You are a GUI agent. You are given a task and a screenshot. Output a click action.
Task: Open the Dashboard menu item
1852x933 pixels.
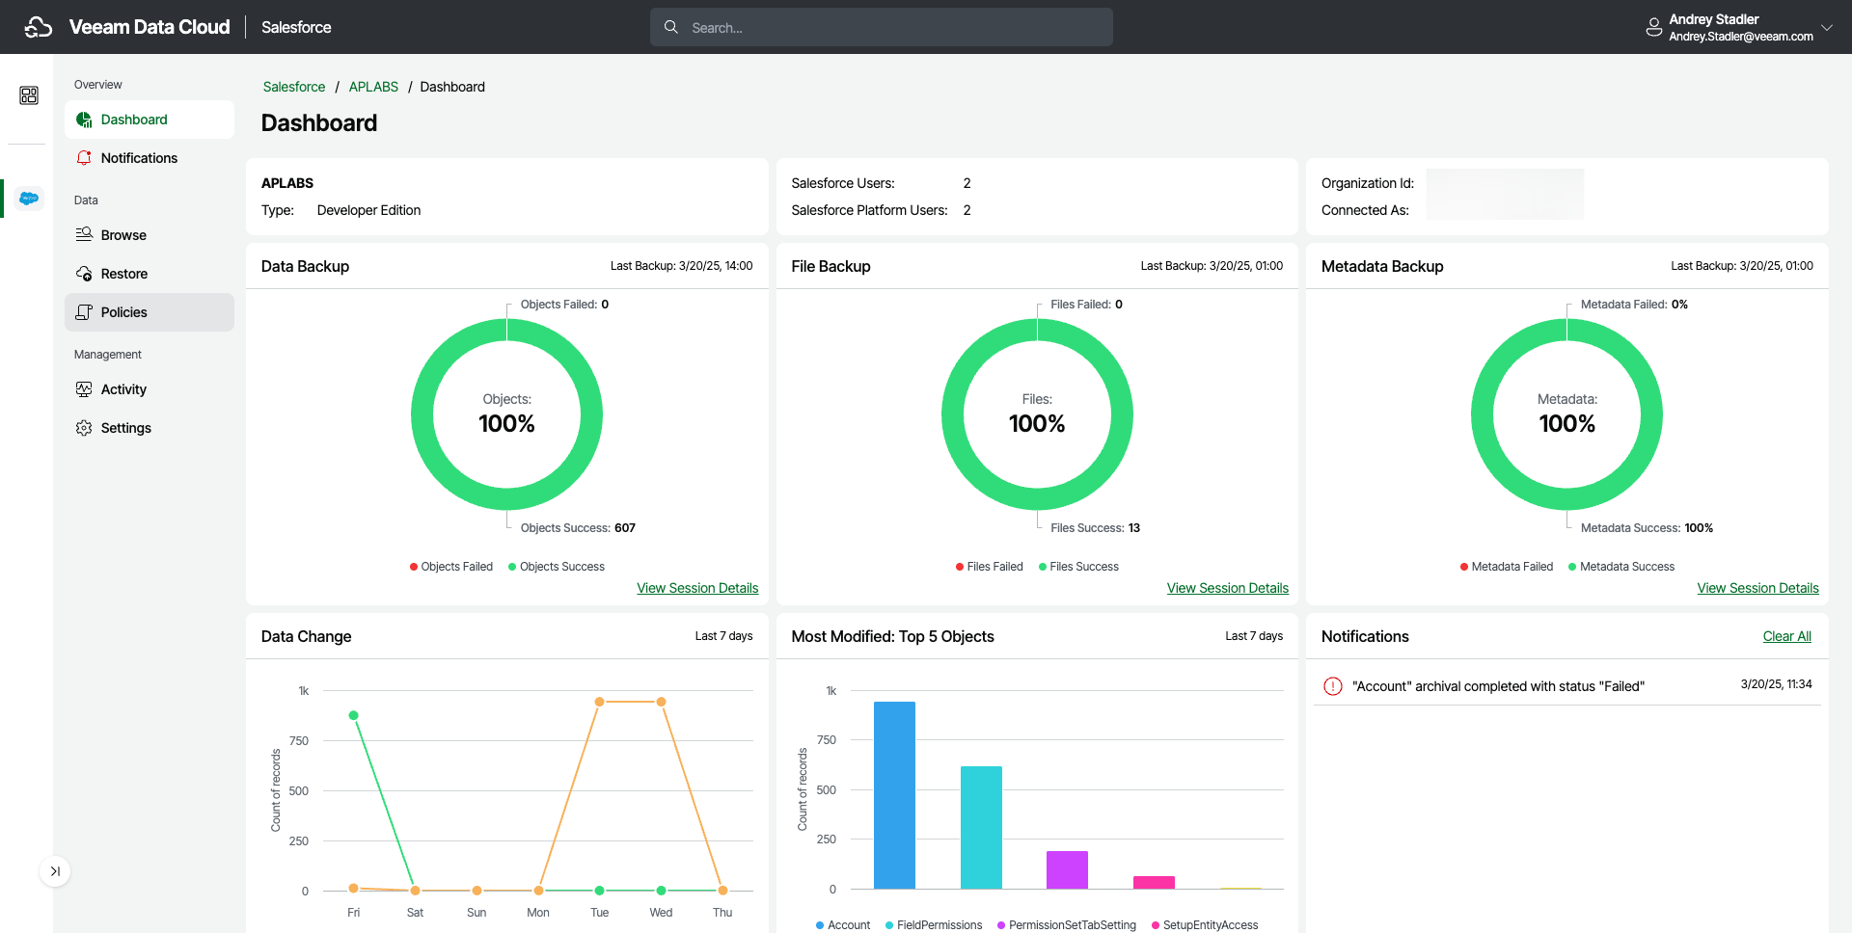[x=134, y=120]
